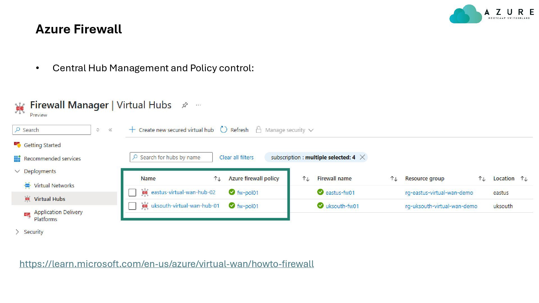Click the Firewall Manager logo icon
This screenshot has width=539, height=303.
(x=20, y=108)
